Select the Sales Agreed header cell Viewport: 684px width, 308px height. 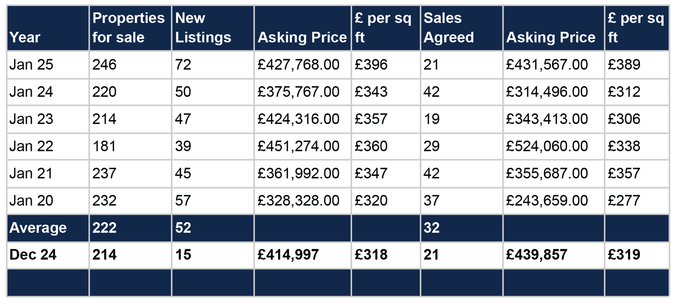pos(449,28)
